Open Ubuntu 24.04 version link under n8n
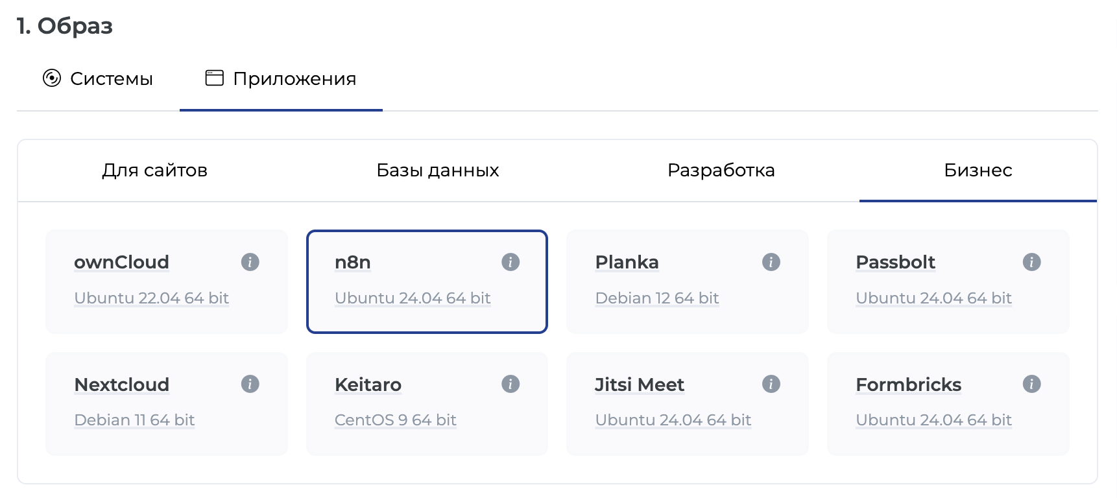The image size is (1117, 498). (x=413, y=298)
